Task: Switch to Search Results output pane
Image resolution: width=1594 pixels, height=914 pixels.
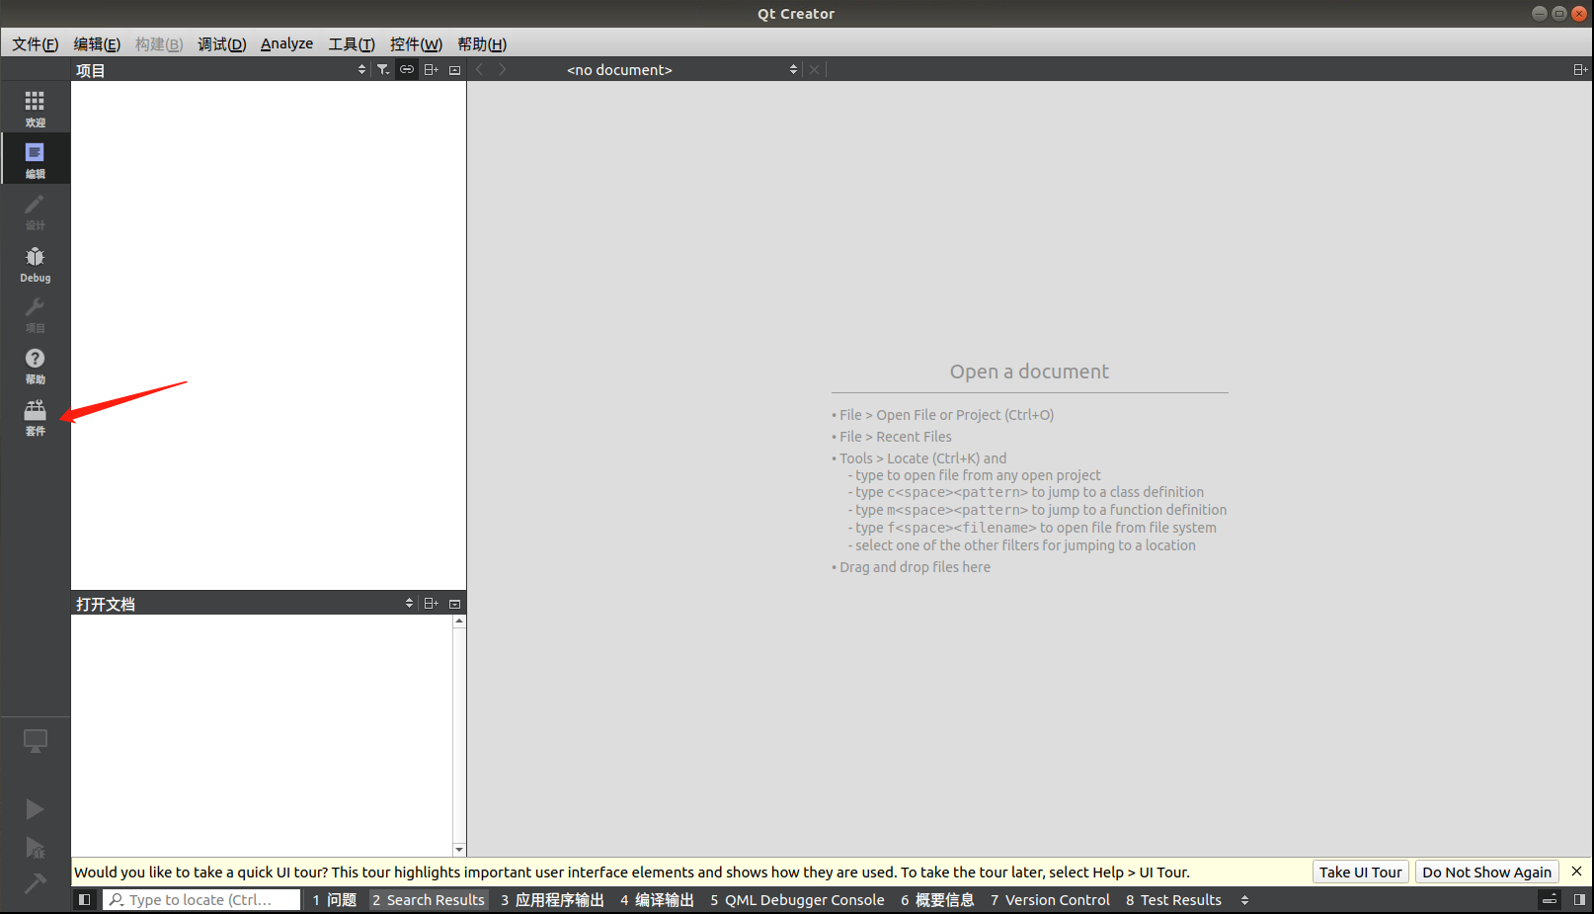Action: 429,899
